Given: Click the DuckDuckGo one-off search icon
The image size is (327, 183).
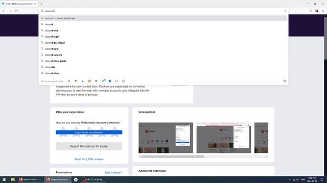Looking at the screenshot, I should 89,81.
